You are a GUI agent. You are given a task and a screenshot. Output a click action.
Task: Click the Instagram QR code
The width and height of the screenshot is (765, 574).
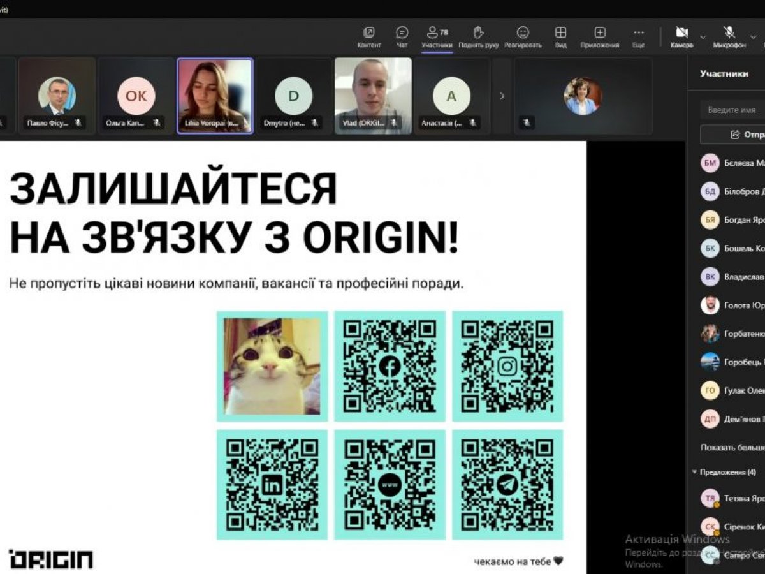point(507,366)
